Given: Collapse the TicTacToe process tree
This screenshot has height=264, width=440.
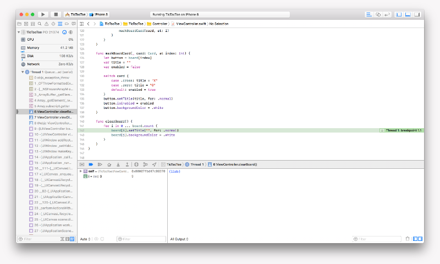Looking at the screenshot, I should (19, 32).
